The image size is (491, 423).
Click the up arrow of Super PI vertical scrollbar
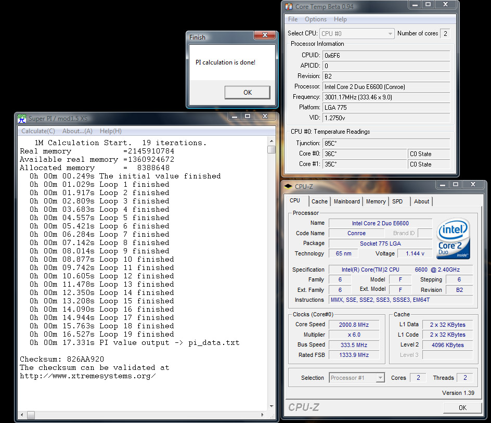(x=272, y=141)
